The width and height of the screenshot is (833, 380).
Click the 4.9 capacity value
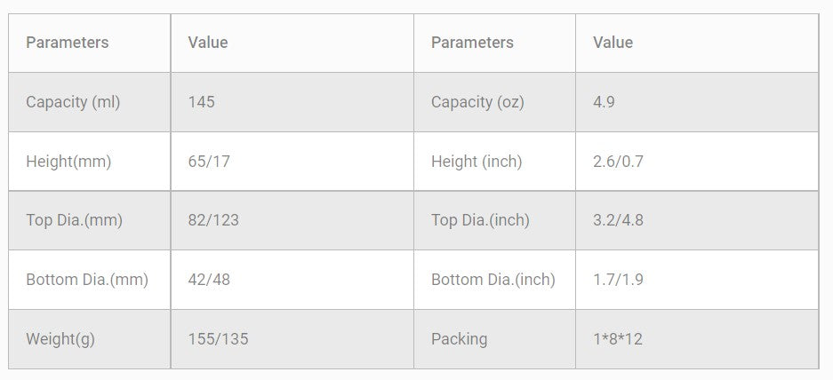(605, 102)
